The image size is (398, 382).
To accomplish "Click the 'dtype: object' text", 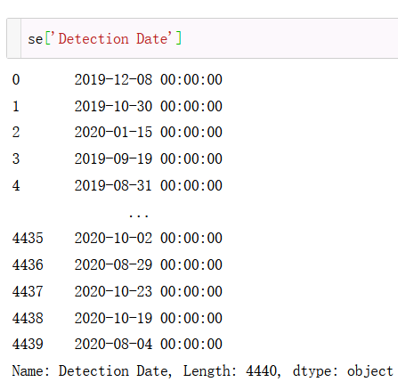I will (x=343, y=371).
